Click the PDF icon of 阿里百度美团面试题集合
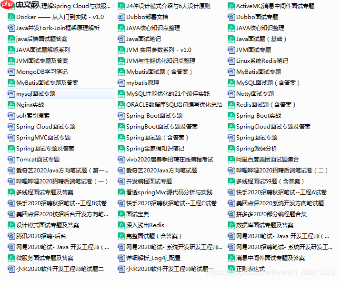 [231, 160]
